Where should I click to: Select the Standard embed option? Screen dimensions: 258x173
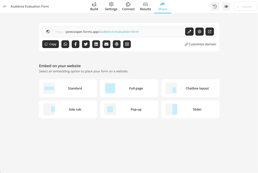click(68, 88)
